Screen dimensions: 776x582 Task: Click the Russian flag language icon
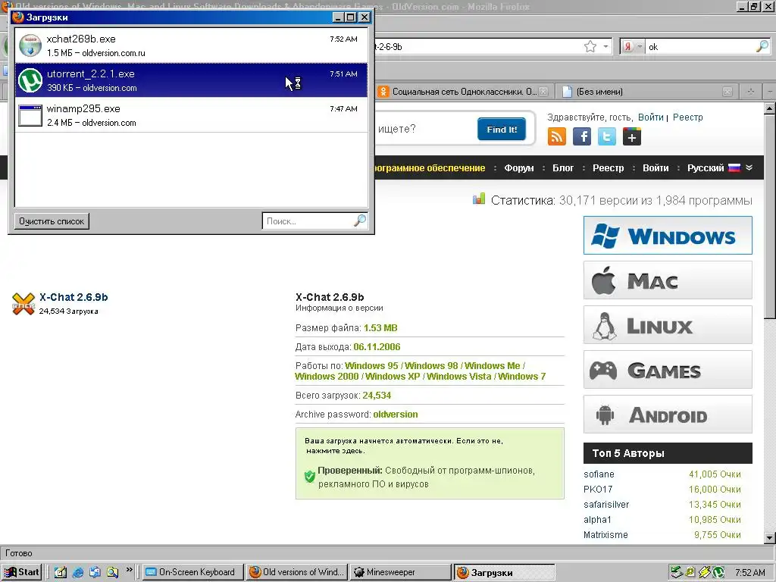point(734,167)
